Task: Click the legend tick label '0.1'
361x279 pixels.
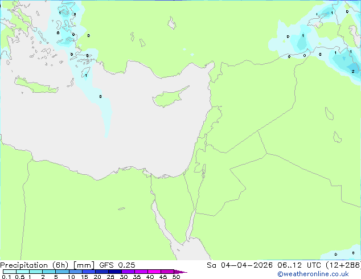Action: [6, 277]
